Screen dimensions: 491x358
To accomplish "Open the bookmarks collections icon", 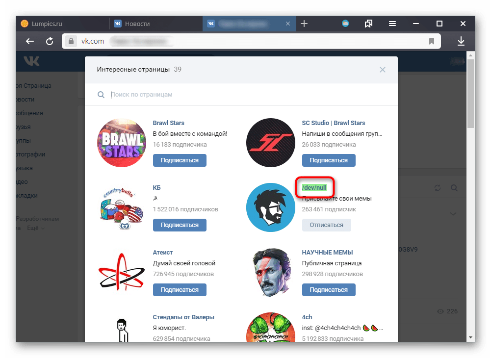I will coord(368,24).
